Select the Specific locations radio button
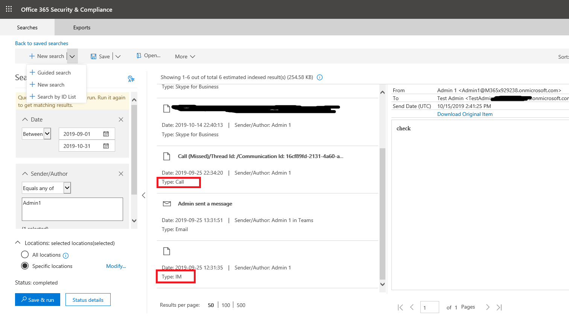The height and width of the screenshot is (321, 569). [25, 266]
